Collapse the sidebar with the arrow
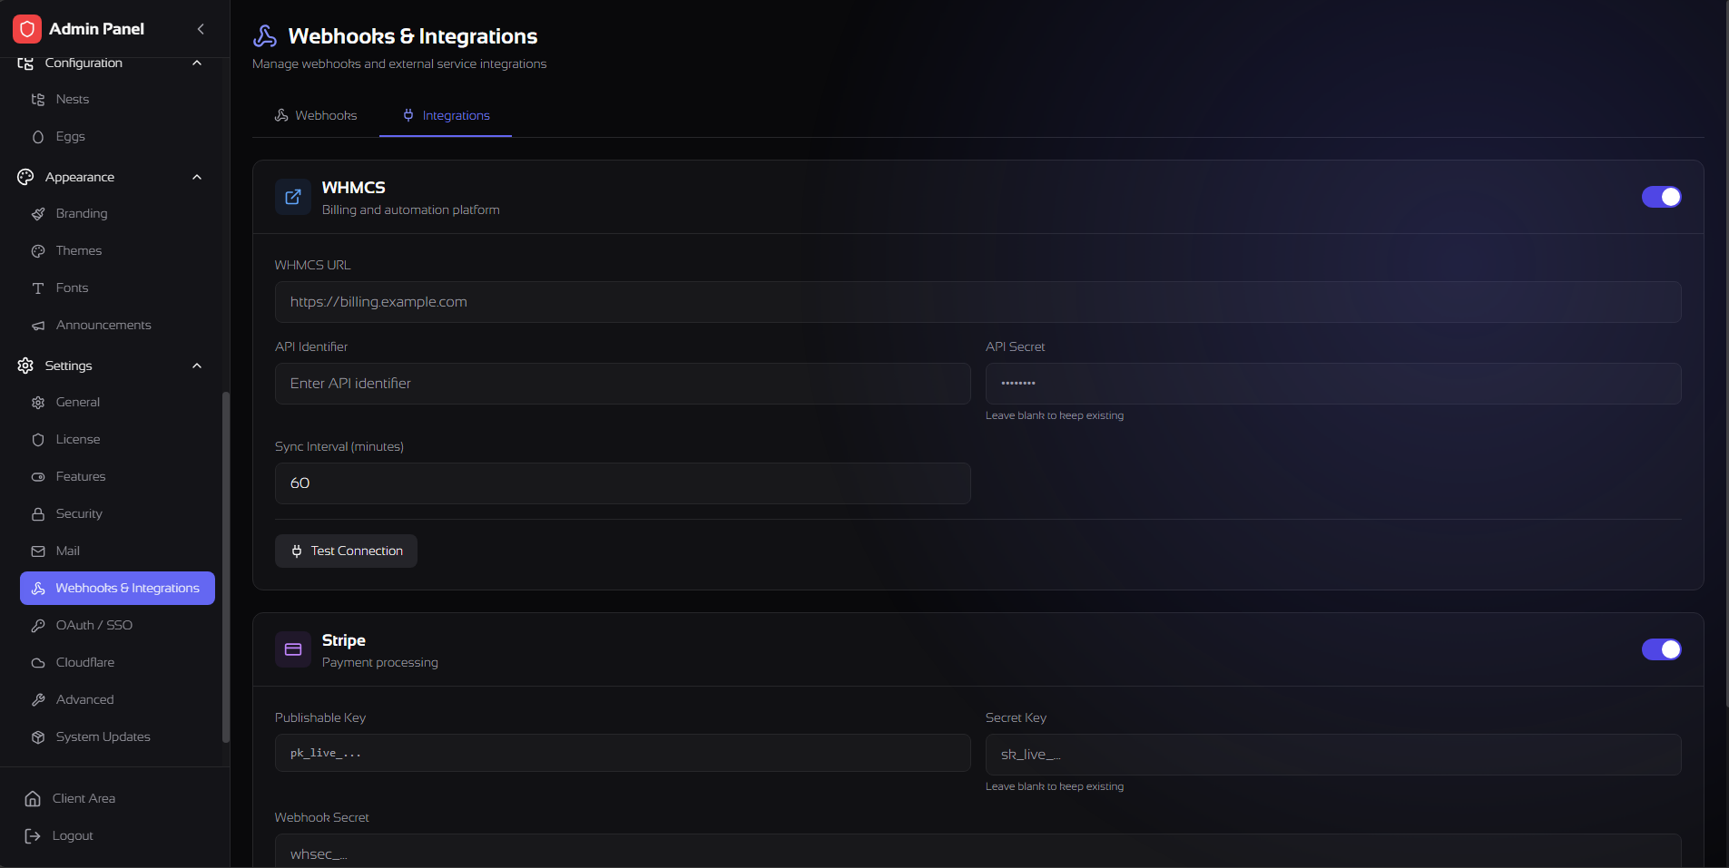 pos(201,29)
